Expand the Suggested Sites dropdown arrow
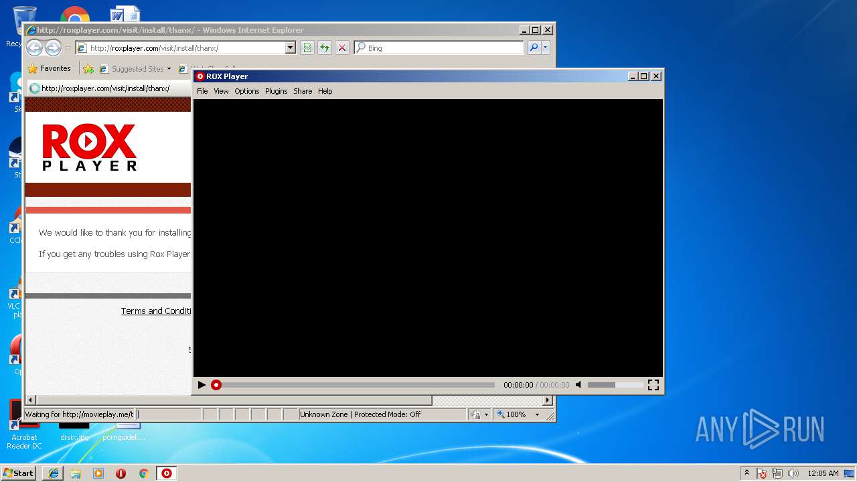Screen dimensions: 857x482 click(169, 68)
